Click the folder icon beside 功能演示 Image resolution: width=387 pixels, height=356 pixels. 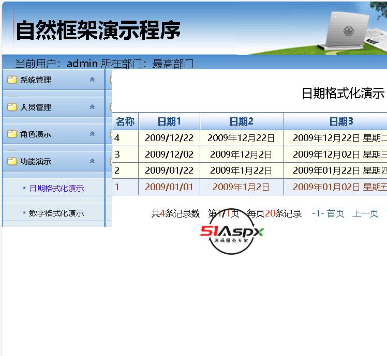point(12,161)
